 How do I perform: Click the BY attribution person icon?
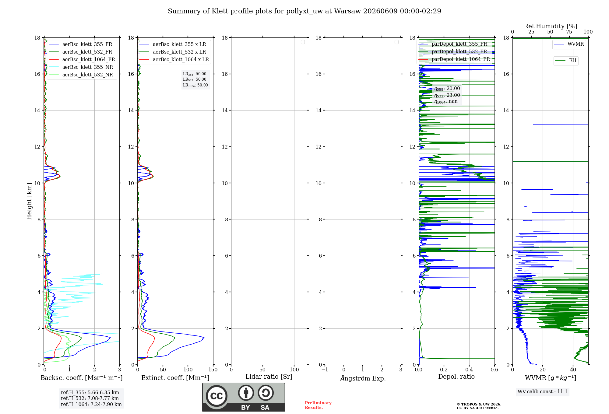tap(246, 393)
